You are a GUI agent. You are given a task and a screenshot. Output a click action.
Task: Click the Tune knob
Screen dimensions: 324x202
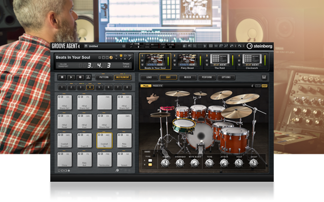pyautogui.click(x=209, y=164)
